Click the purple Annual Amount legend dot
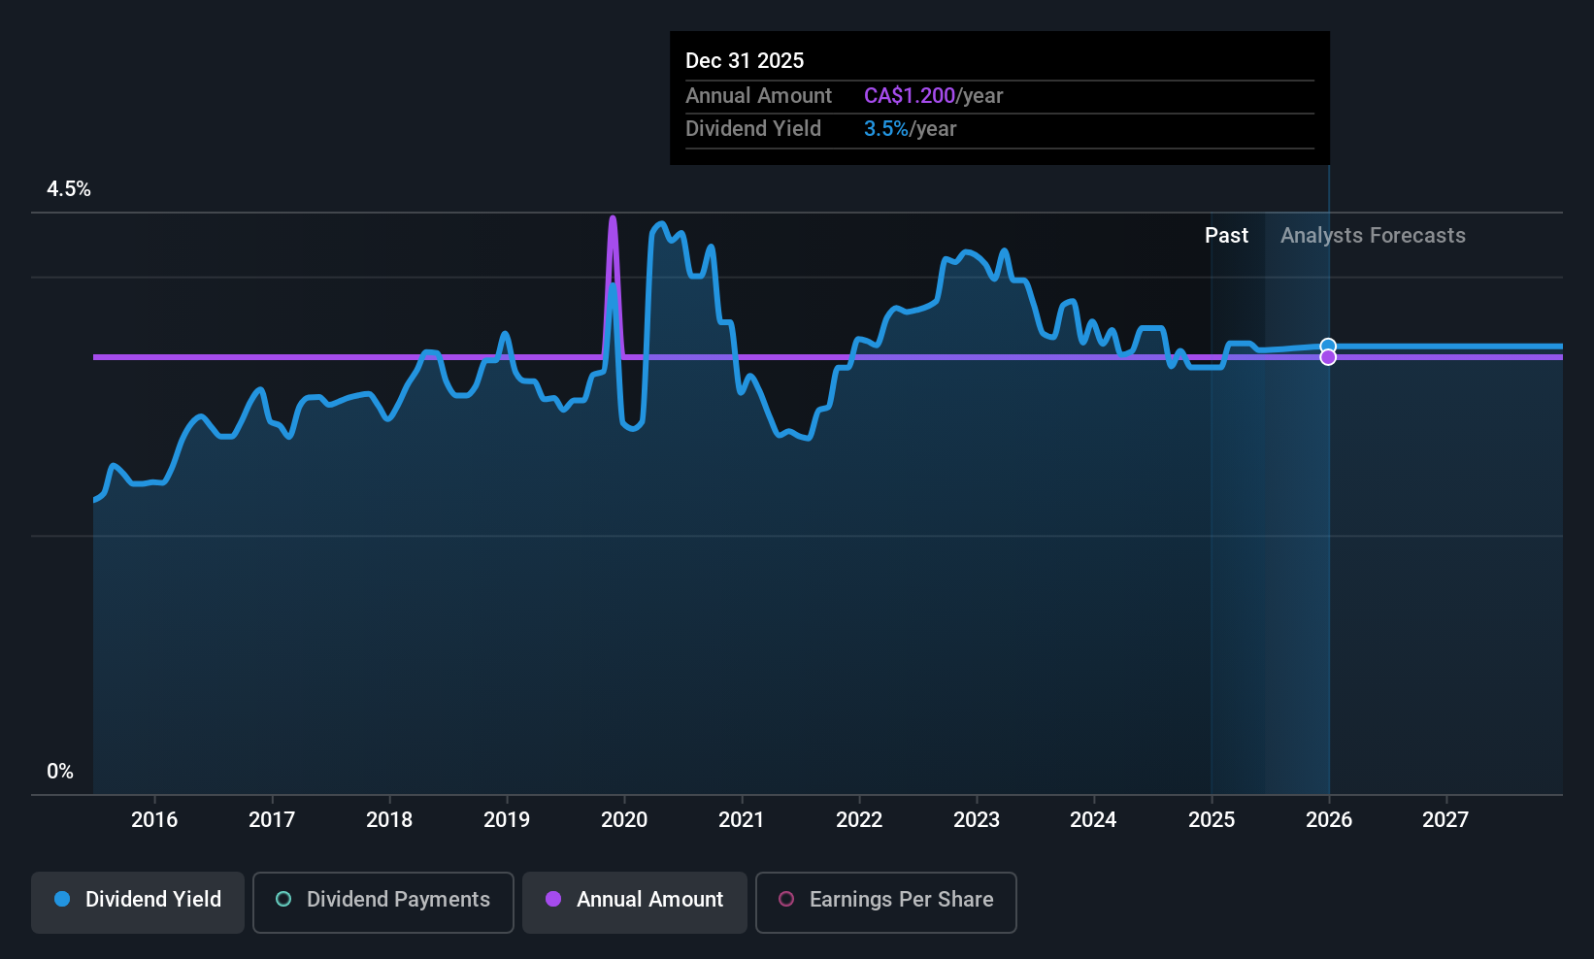 click(553, 900)
